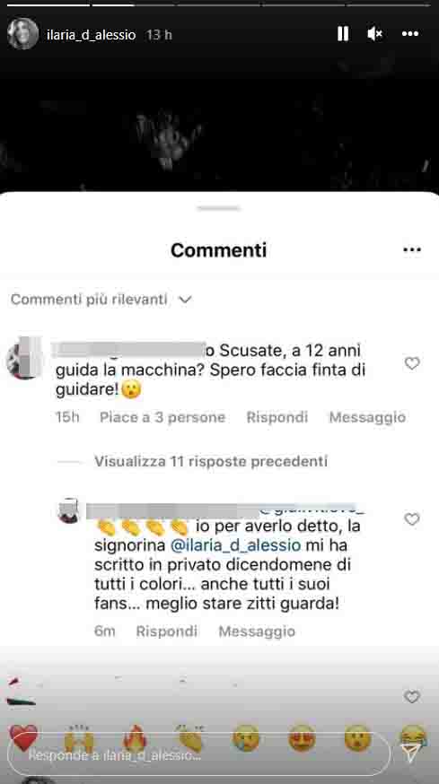Grab the comments sheet drag handle
This screenshot has height=784, width=439.
tap(219, 207)
